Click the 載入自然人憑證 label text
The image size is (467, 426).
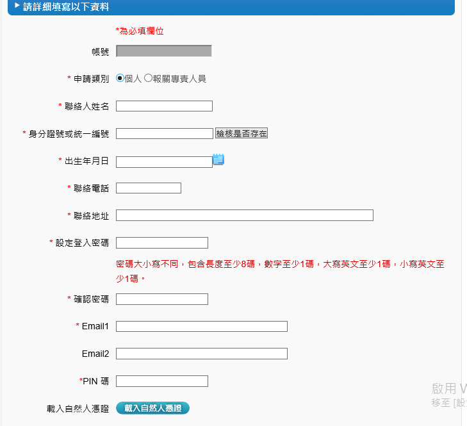[x=78, y=409]
